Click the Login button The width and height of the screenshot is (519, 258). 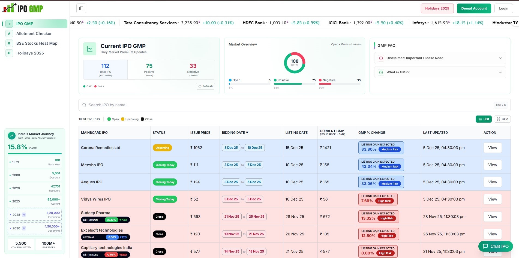tap(503, 8)
